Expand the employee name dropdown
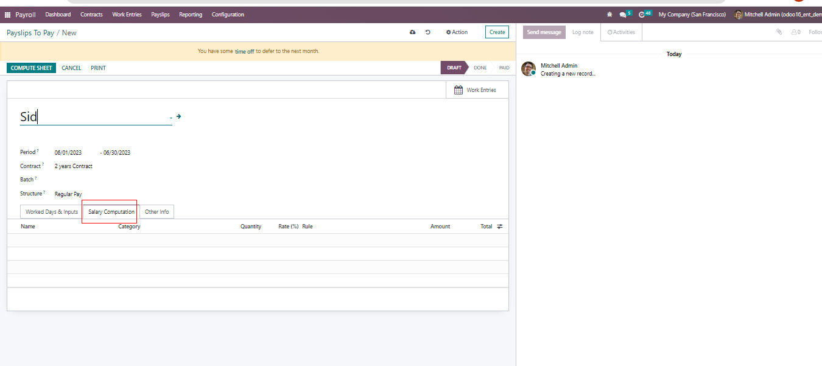Viewport: 822px width, 366px height. tap(170, 118)
